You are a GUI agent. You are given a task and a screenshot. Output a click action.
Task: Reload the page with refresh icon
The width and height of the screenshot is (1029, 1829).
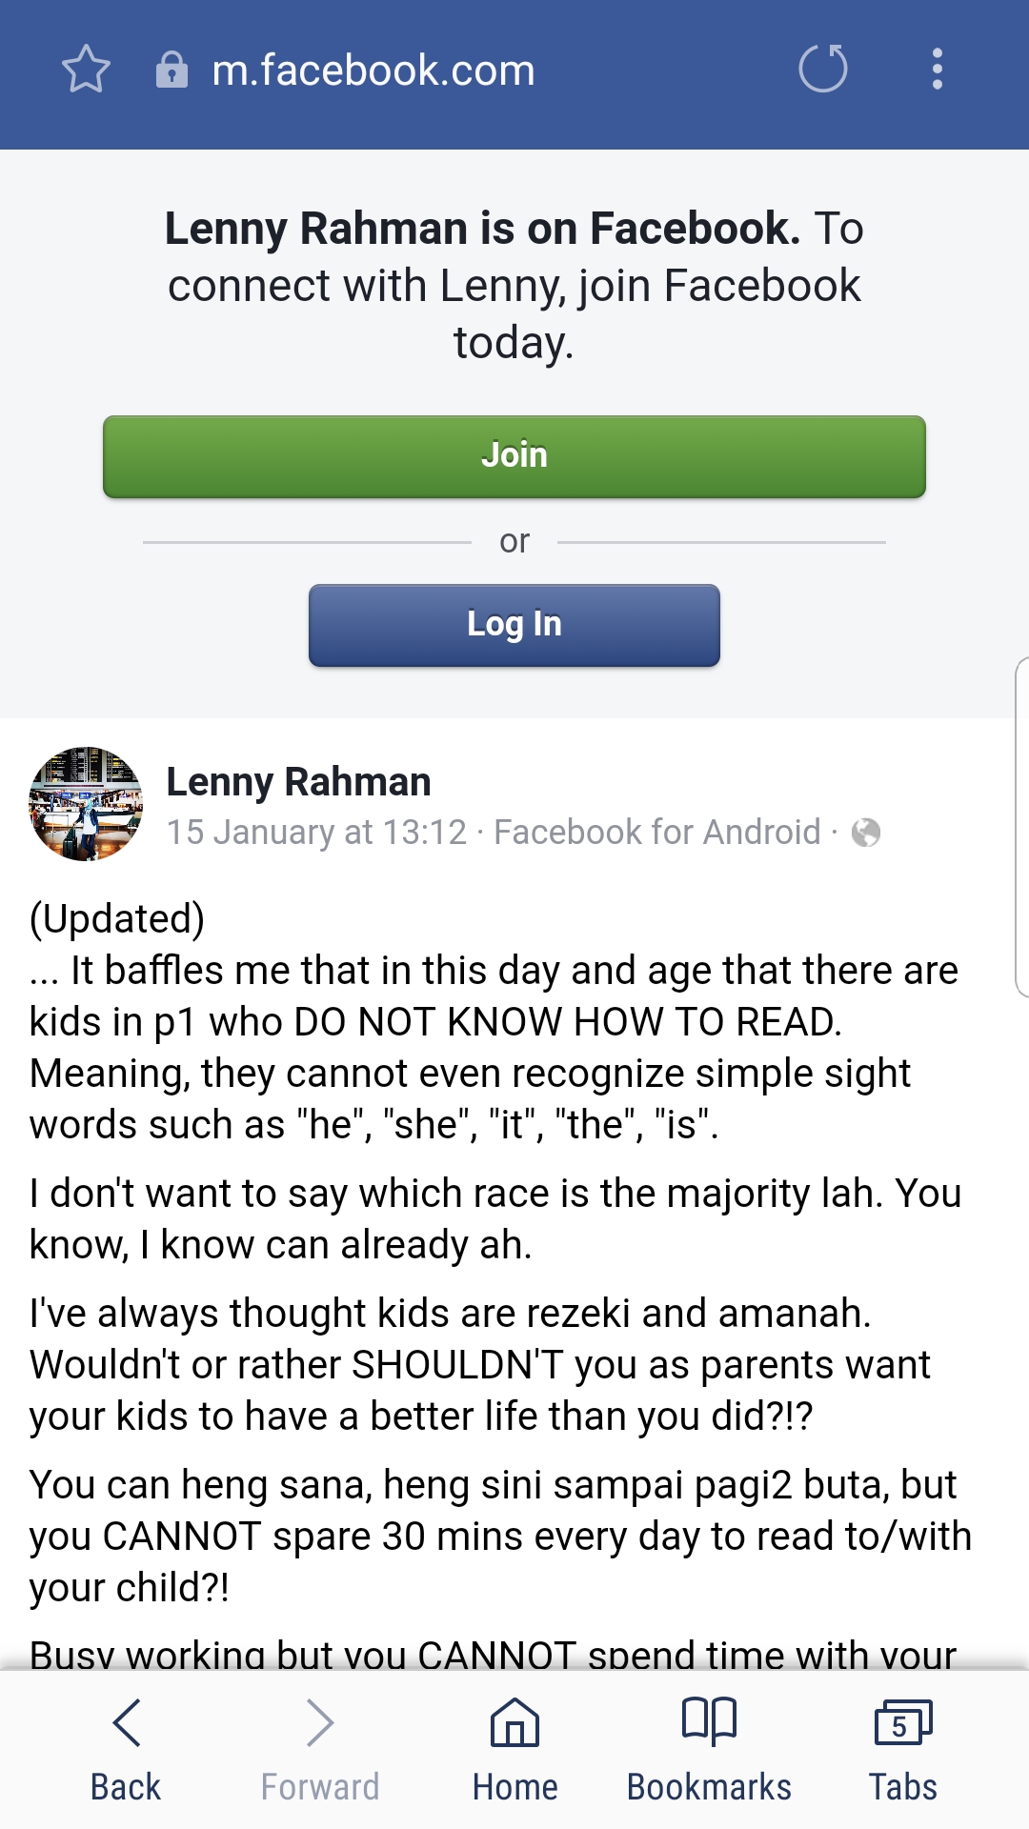(x=823, y=69)
